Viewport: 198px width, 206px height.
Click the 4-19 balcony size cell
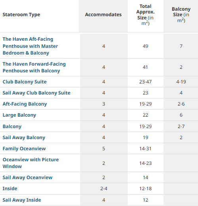tap(181, 82)
